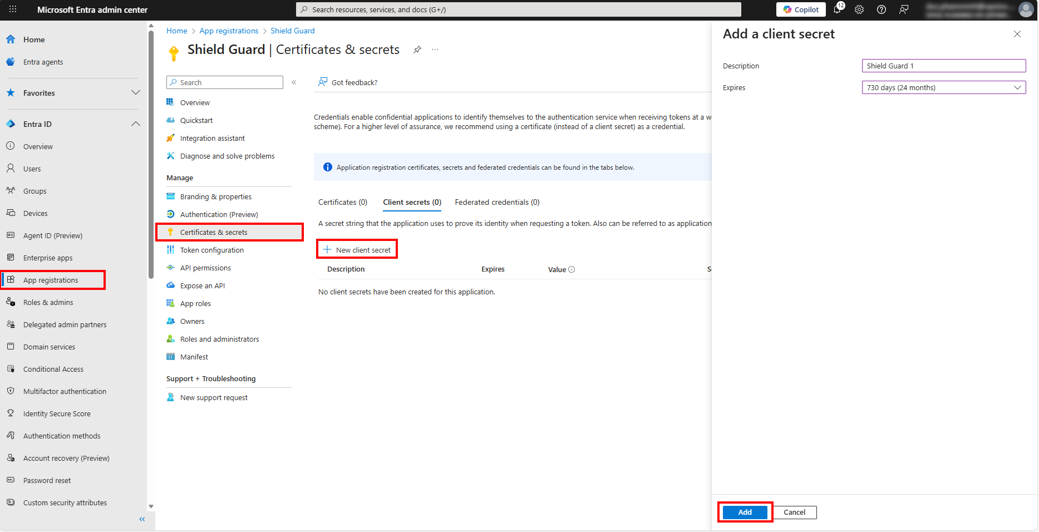1039x532 pixels.
Task: Click the Add button
Action: [745, 512]
